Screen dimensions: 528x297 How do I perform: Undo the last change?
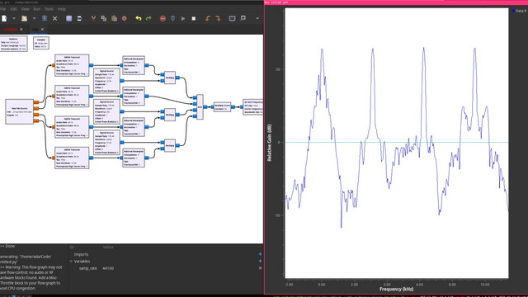[138, 18]
